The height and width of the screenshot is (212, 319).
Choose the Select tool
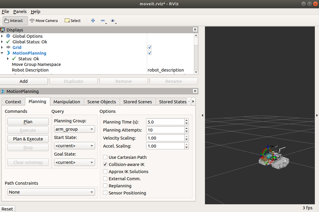click(x=73, y=20)
